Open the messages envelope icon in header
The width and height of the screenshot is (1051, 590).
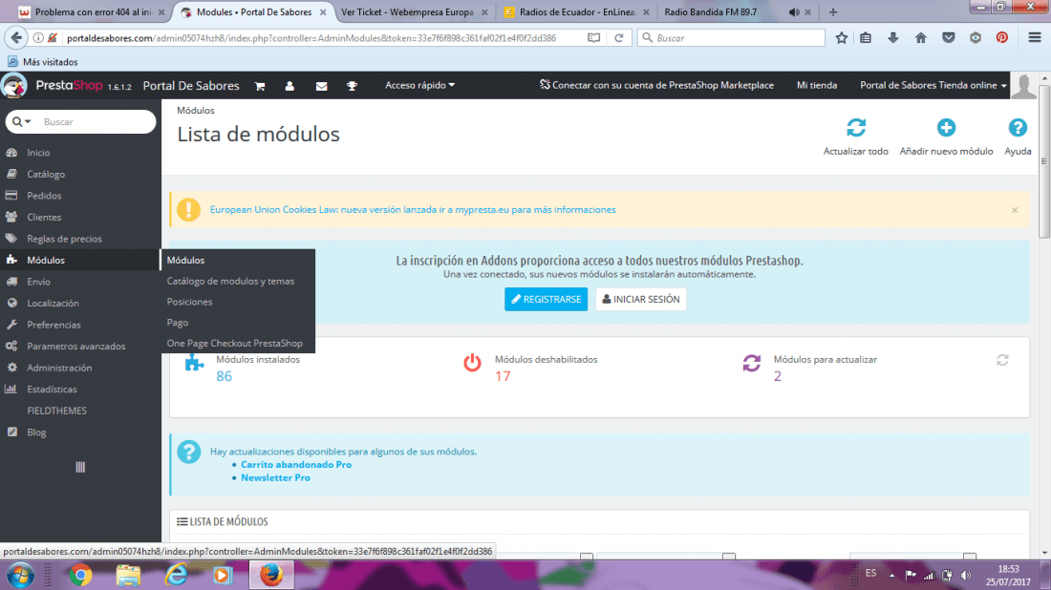click(322, 86)
